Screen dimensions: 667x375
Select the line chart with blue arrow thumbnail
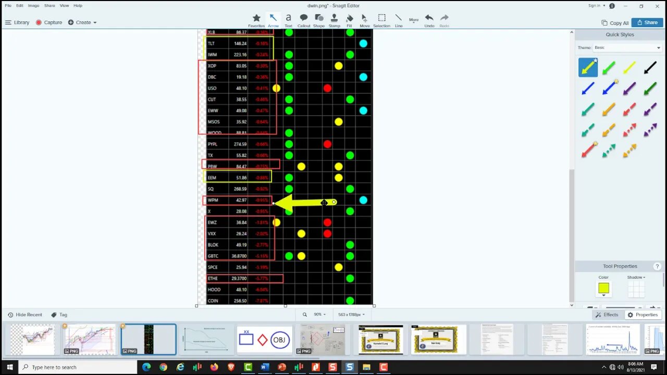pyautogui.click(x=613, y=340)
